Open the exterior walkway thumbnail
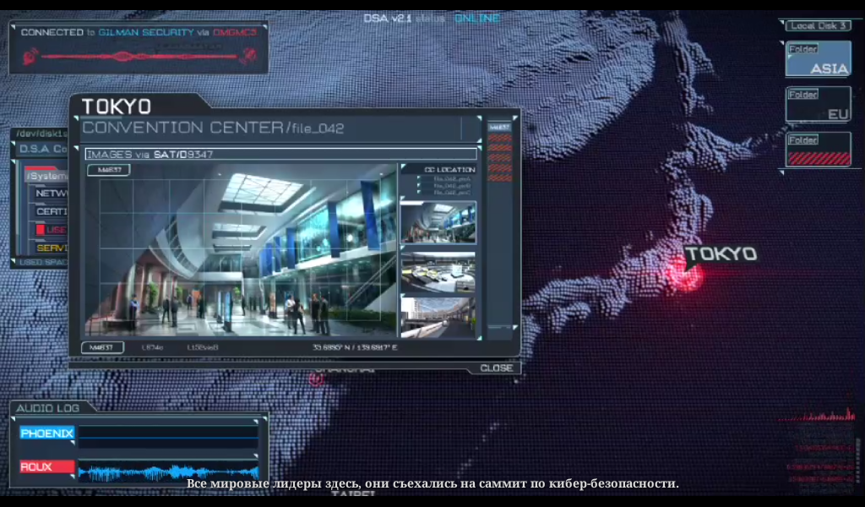The height and width of the screenshot is (507, 865). pos(438,317)
